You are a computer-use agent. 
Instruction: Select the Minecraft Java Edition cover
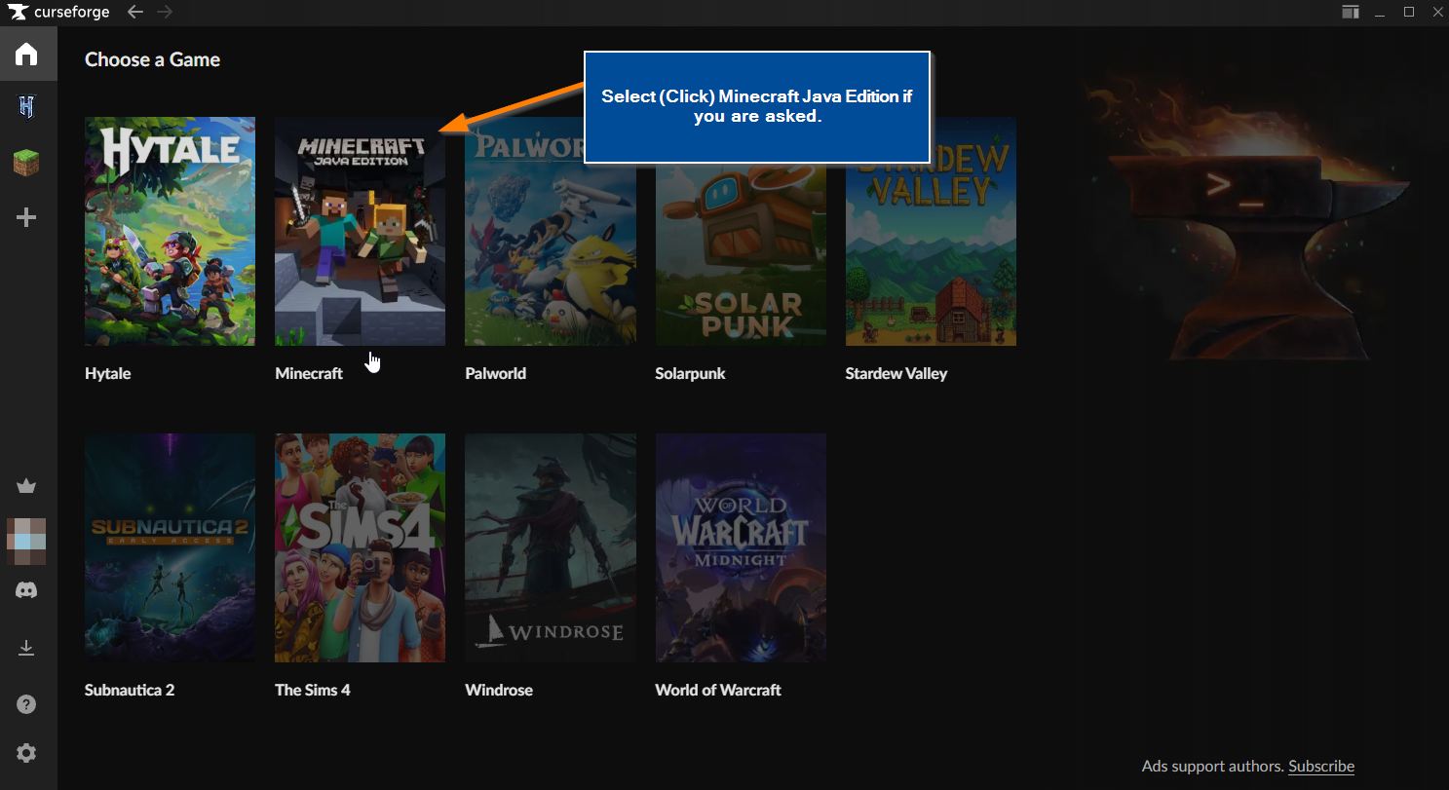click(x=360, y=231)
